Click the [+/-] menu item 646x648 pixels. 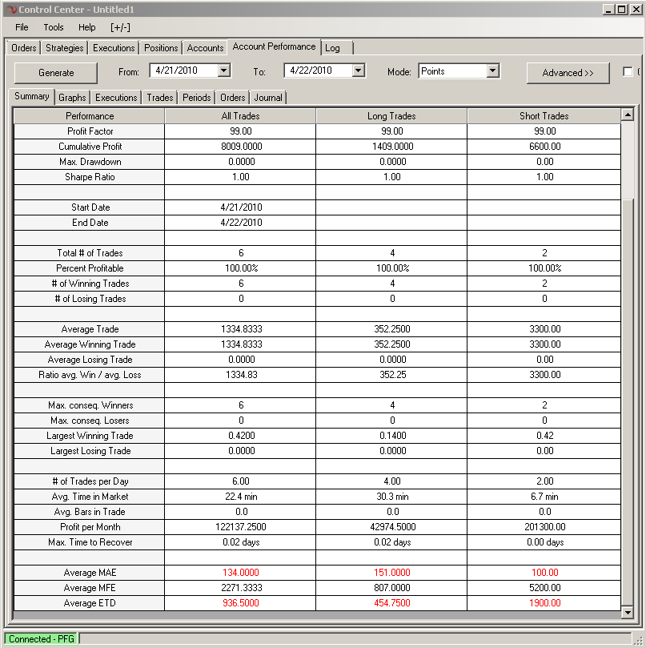click(x=120, y=27)
